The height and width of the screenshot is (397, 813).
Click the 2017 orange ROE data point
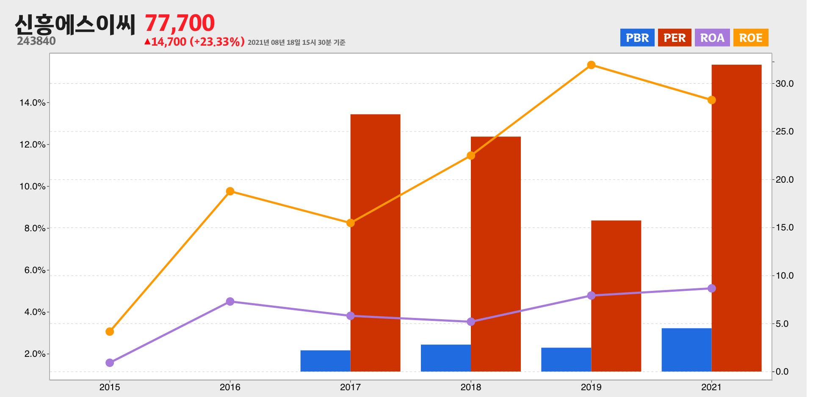[351, 223]
